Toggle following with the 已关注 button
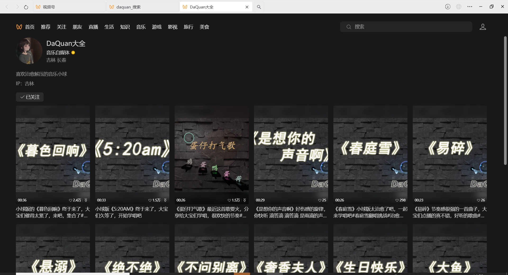The height and width of the screenshot is (275, 508). click(29, 97)
